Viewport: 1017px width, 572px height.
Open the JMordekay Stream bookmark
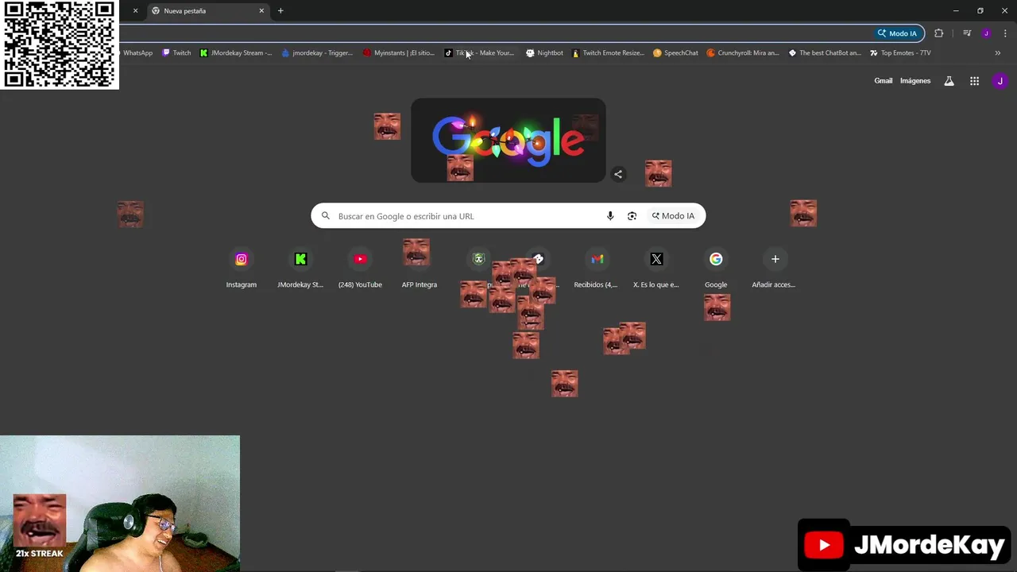[x=236, y=53]
